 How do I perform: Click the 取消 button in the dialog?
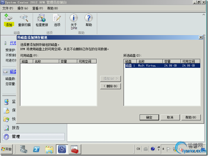pyautogui.click(x=170, y=117)
